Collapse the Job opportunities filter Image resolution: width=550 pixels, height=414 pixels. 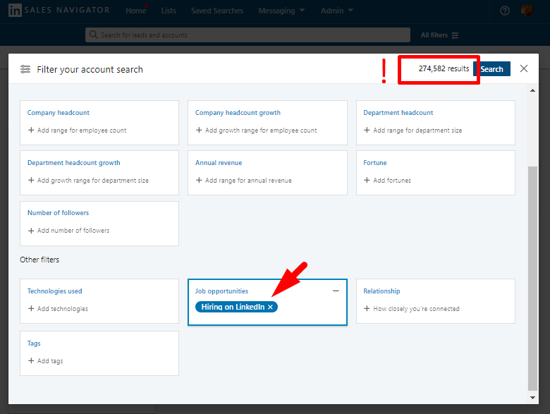click(x=336, y=291)
